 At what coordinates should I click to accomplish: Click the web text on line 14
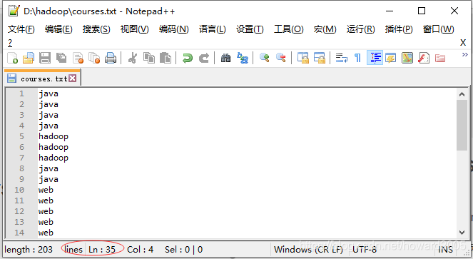pos(46,233)
